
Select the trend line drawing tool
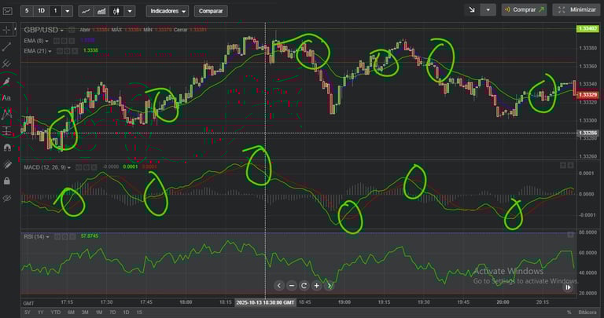[6, 47]
